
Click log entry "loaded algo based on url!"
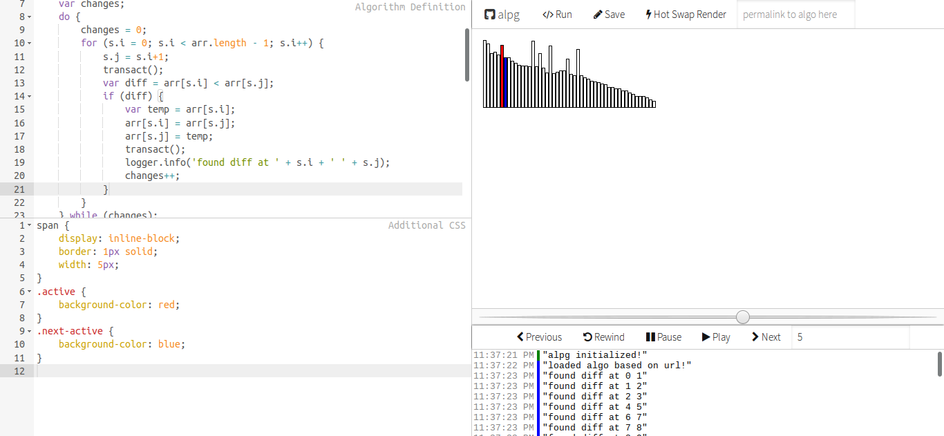coord(616,366)
